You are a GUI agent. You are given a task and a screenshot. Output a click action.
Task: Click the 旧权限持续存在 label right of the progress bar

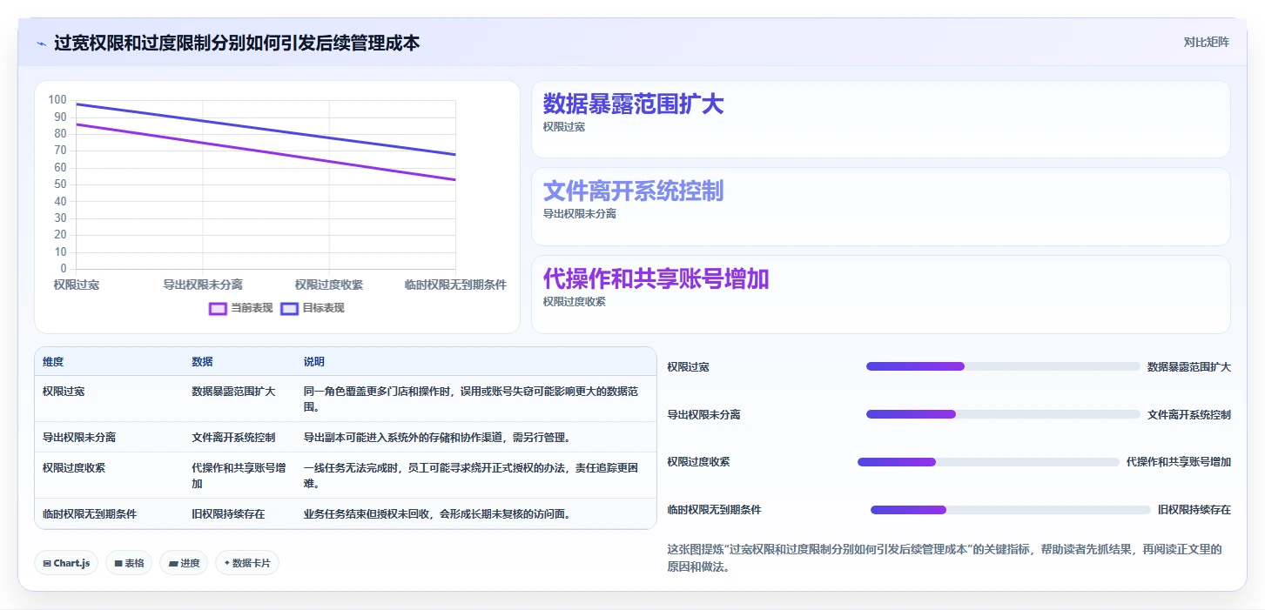coord(1194,510)
